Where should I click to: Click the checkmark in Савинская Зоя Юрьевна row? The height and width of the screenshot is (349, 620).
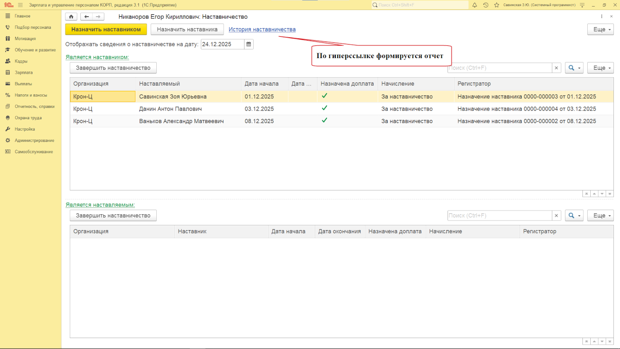pos(324,96)
